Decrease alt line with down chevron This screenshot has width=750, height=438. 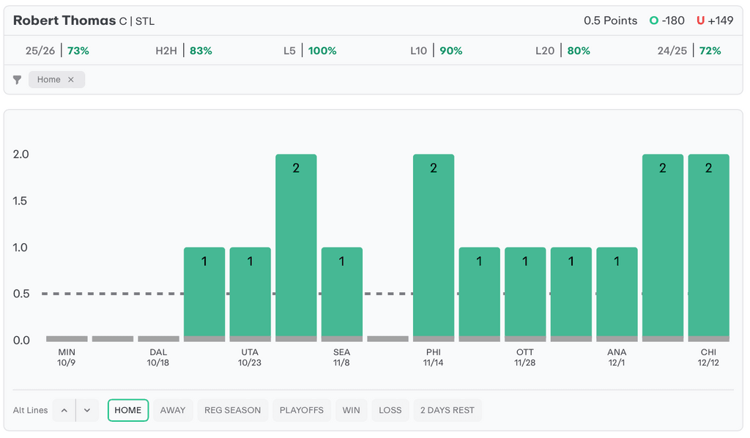(87, 410)
